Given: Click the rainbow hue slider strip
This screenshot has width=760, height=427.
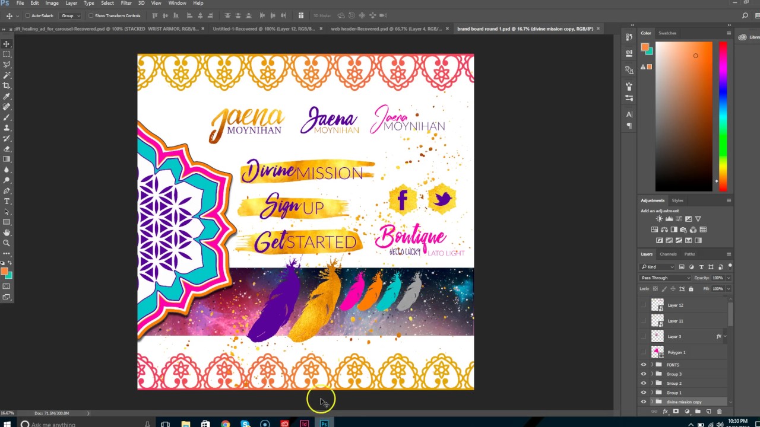Looking at the screenshot, I should coord(723,116).
